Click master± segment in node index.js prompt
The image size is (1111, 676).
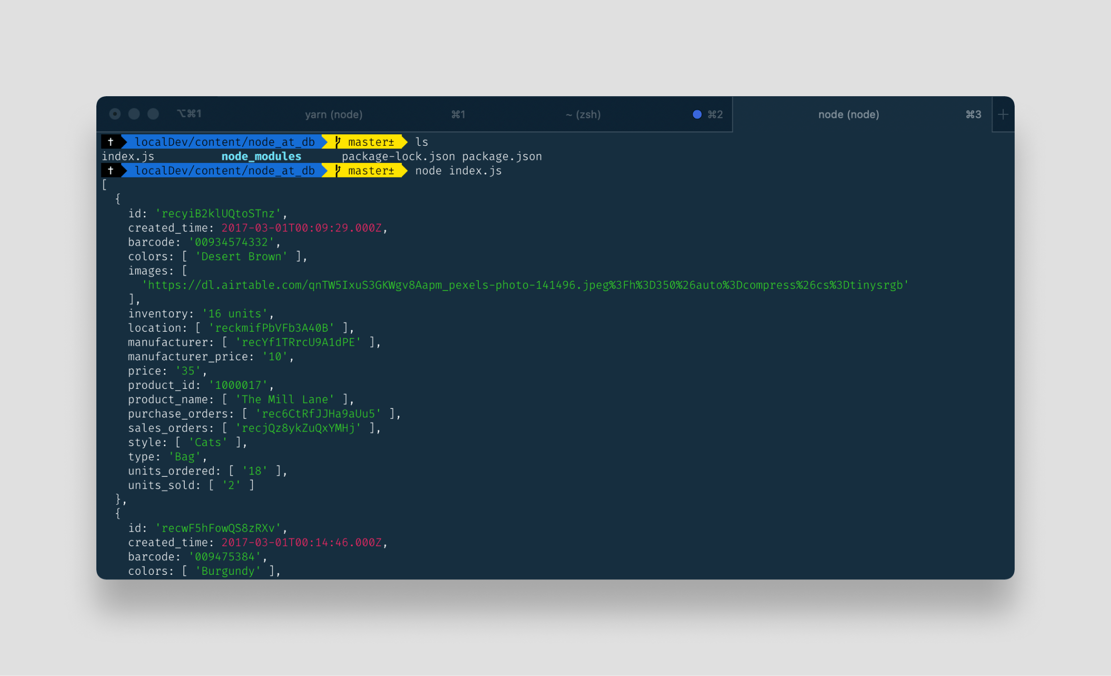pyautogui.click(x=371, y=170)
